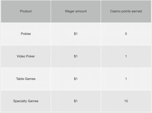Click the Table Games text label
The height and width of the screenshot is (113, 152).
click(26, 79)
